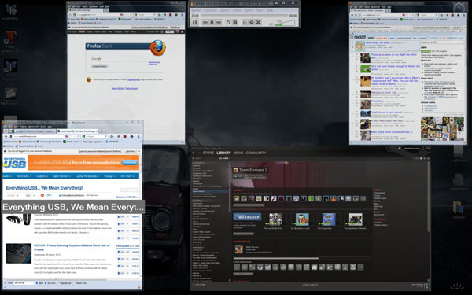Open the "What's up, Cat Butt?" reddit post
Viewport: 472px width, 295px height.
[x=378, y=43]
